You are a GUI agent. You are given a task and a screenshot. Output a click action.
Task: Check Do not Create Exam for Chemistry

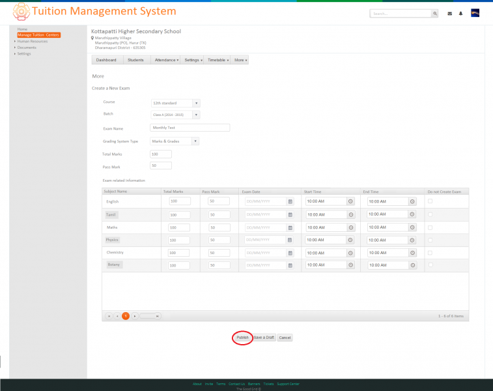point(430,253)
